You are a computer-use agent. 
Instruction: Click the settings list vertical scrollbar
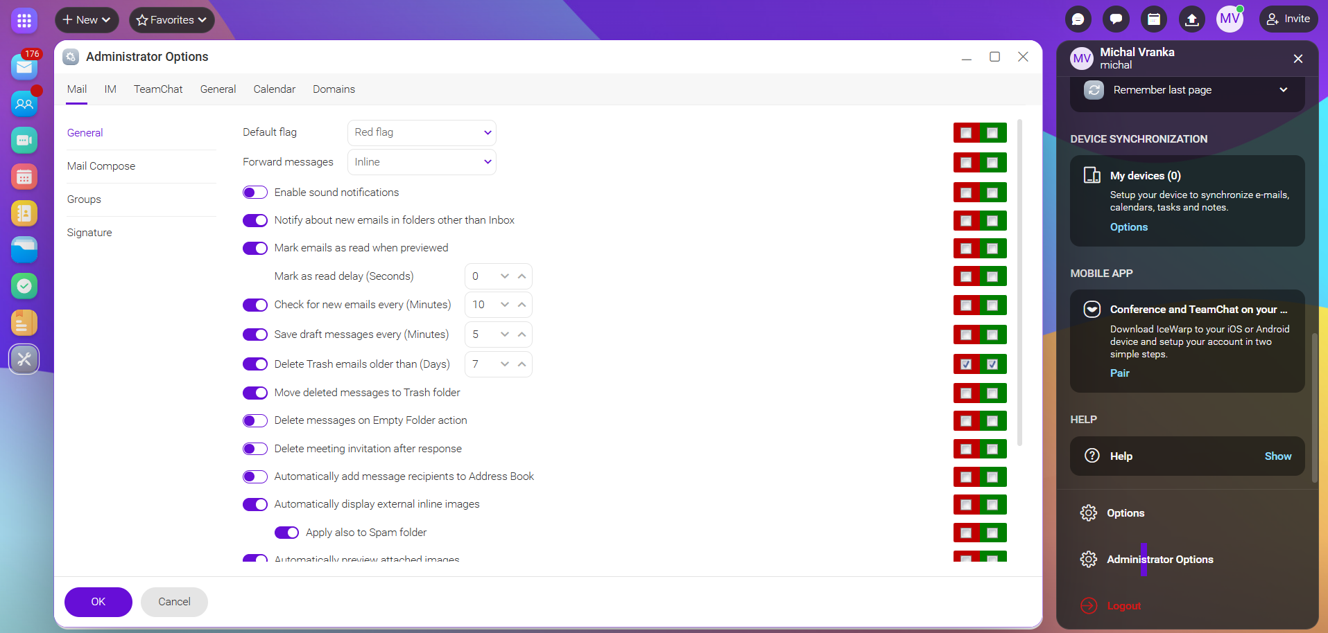pos(1019,283)
